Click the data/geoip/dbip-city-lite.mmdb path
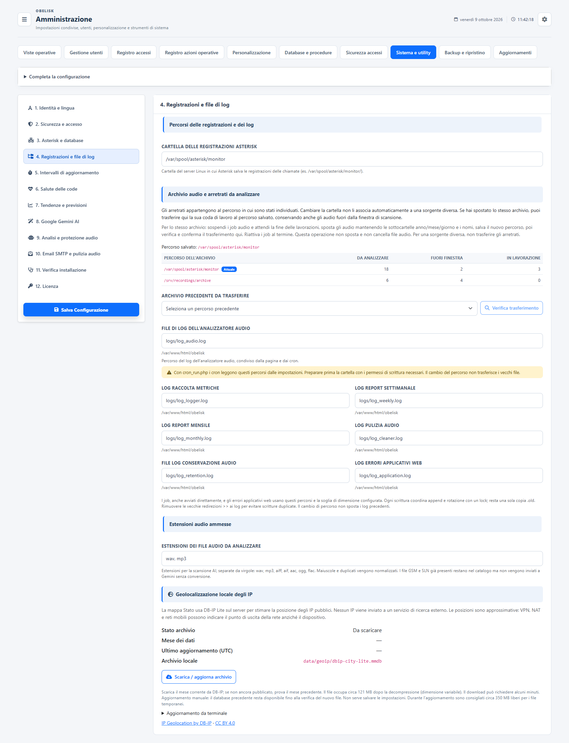The width and height of the screenshot is (569, 743). point(342,661)
